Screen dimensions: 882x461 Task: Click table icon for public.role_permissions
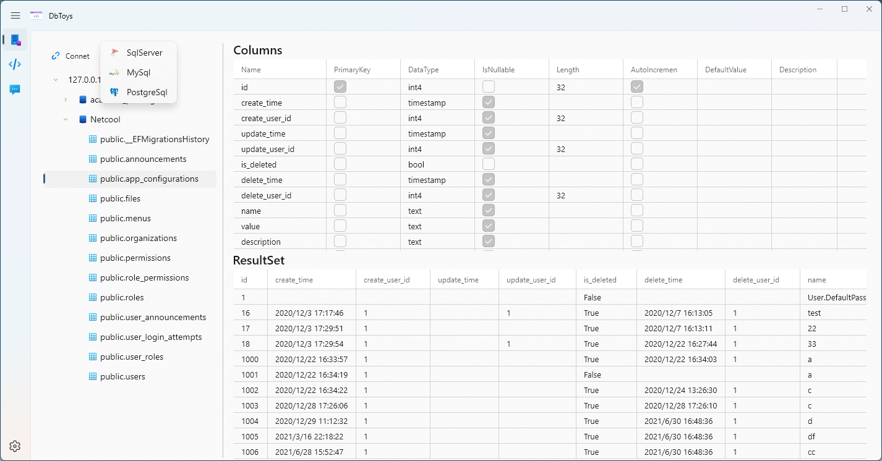coord(93,277)
